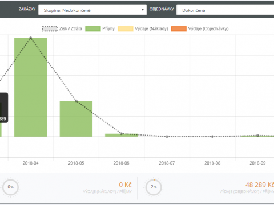Toggle the Zisk / Ztráta legend item
The width and height of the screenshot is (274, 205).
tap(62, 28)
